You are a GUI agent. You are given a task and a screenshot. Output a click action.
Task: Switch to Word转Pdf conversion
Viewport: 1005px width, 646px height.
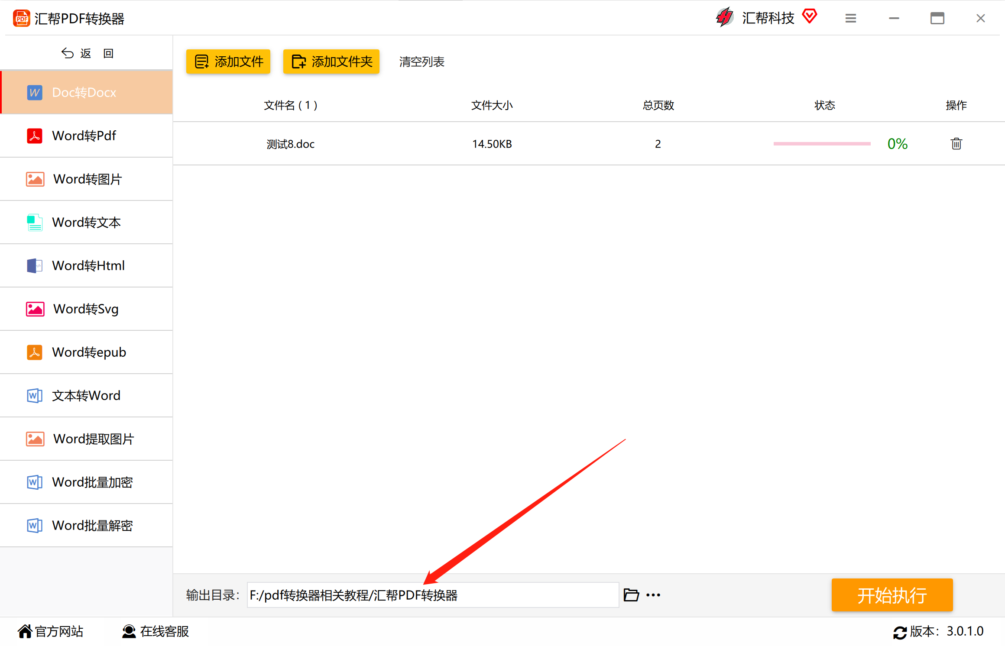pos(87,136)
